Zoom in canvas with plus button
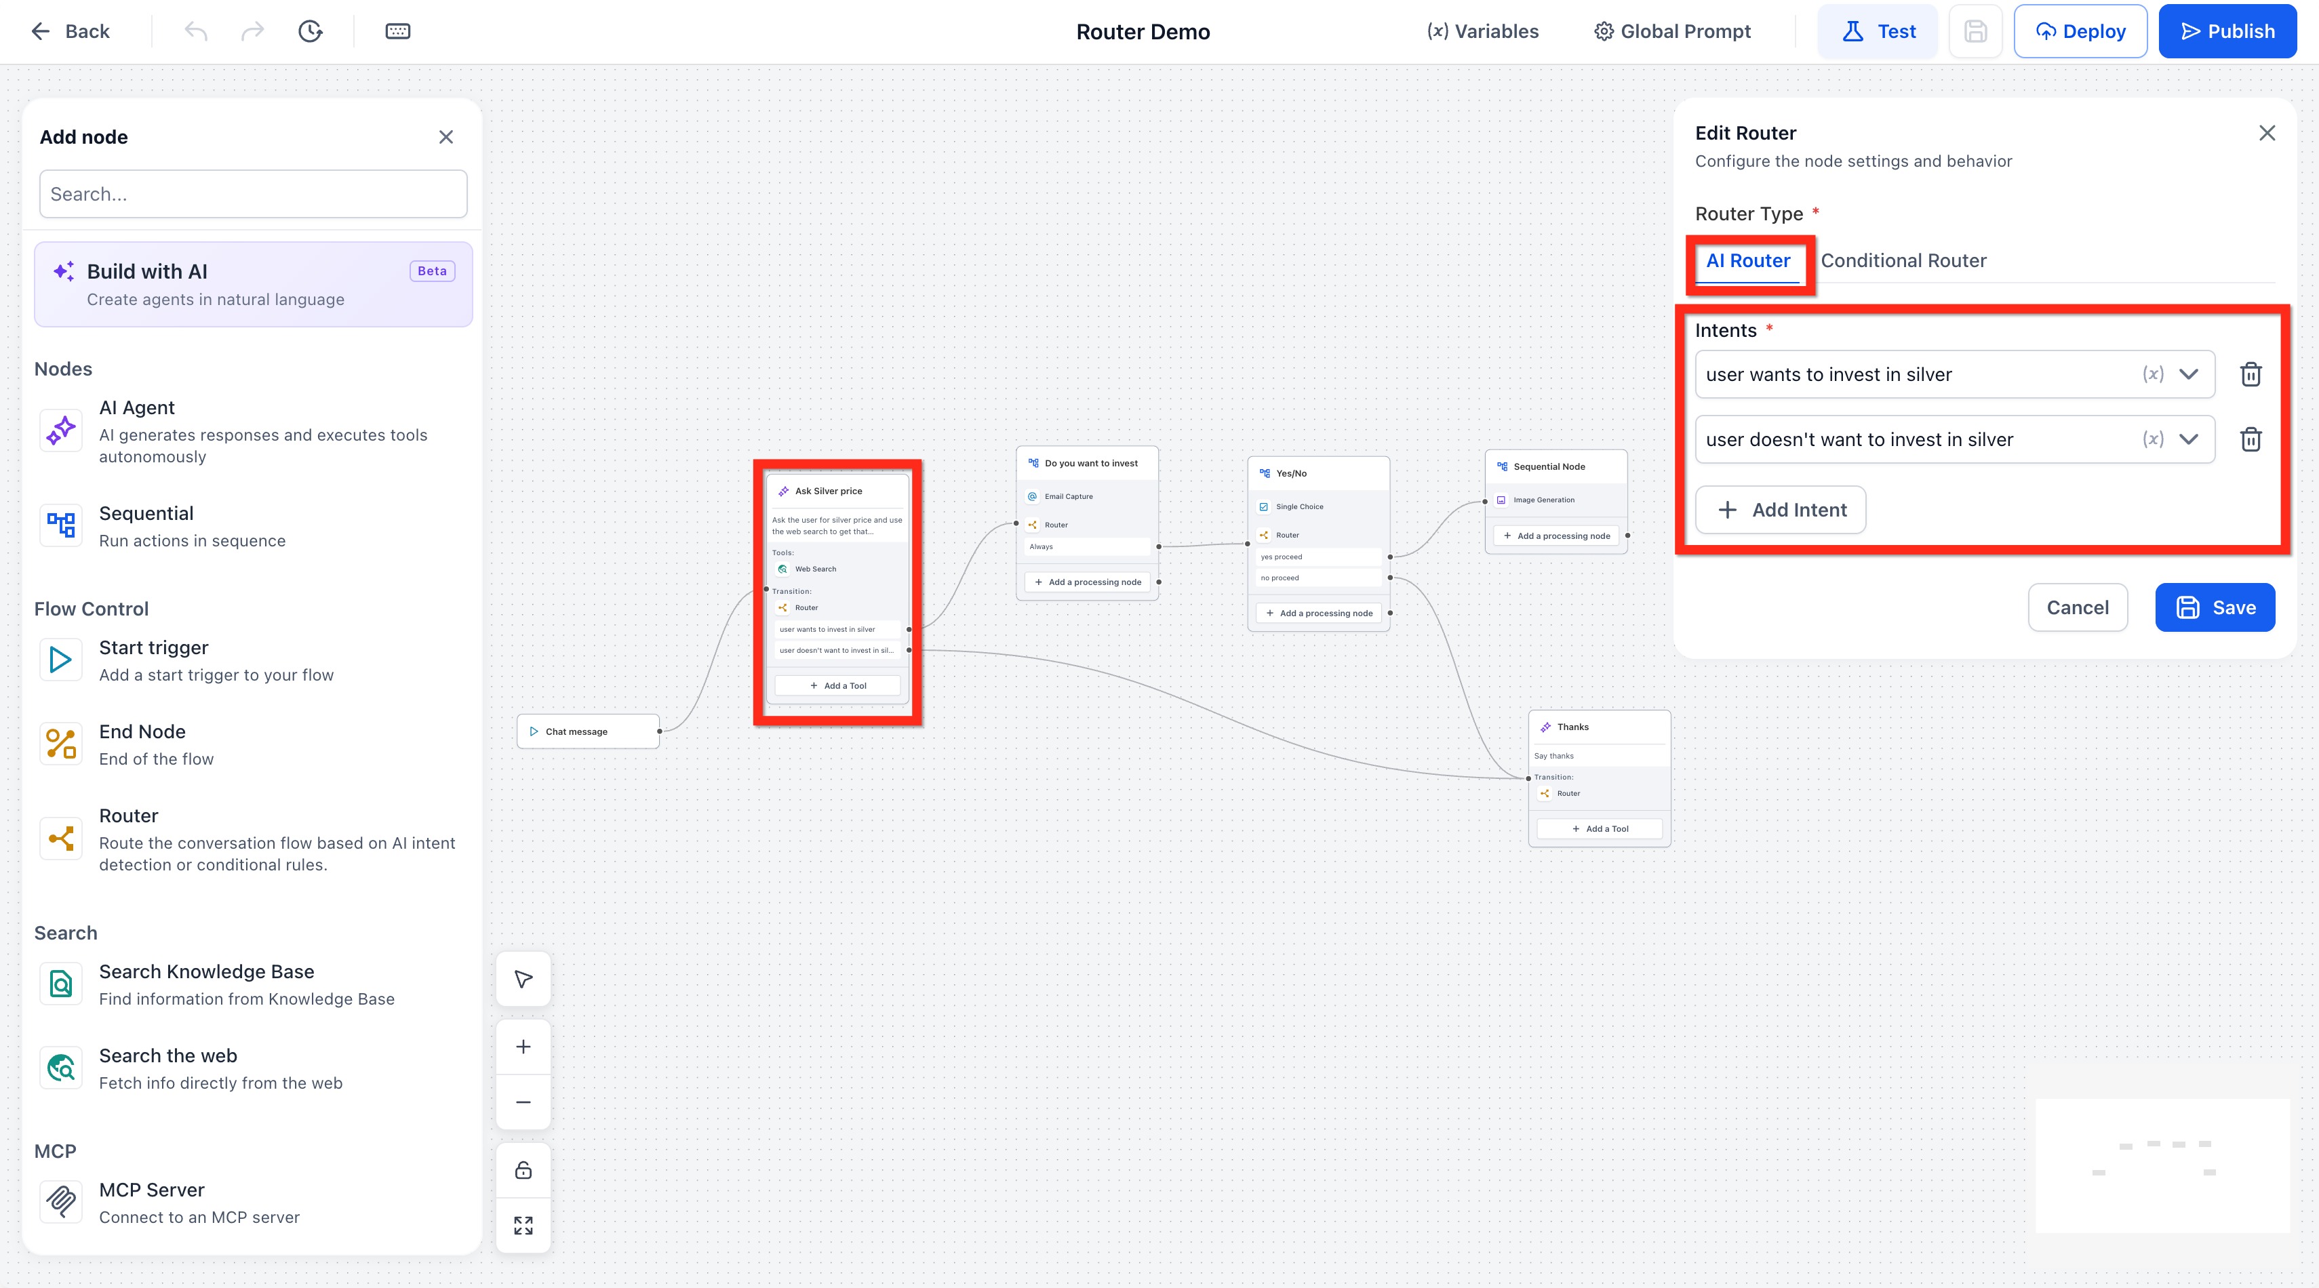Screen dimensions: 2319x1288 click(523, 1047)
